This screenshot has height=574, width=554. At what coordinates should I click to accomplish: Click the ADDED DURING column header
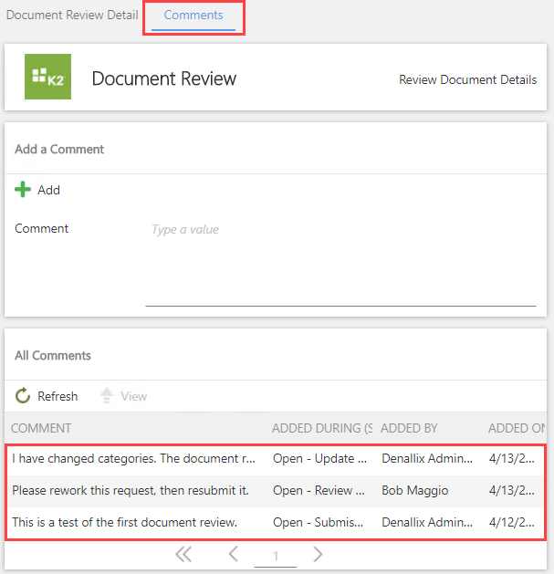pyautogui.click(x=322, y=428)
